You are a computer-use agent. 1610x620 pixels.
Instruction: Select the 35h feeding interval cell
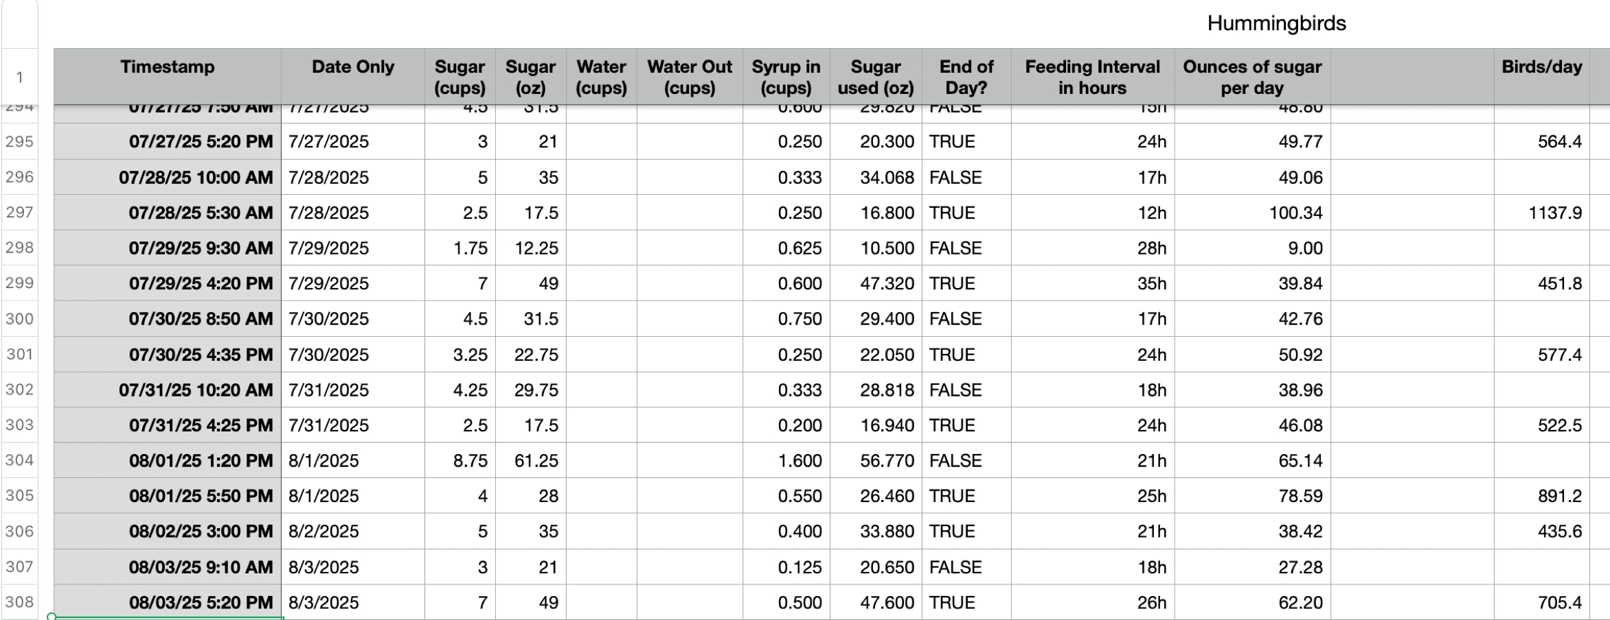click(1093, 283)
